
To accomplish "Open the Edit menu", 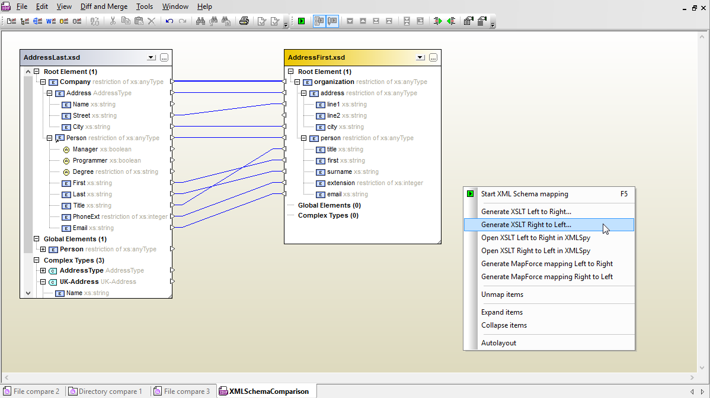I will coord(41,7).
